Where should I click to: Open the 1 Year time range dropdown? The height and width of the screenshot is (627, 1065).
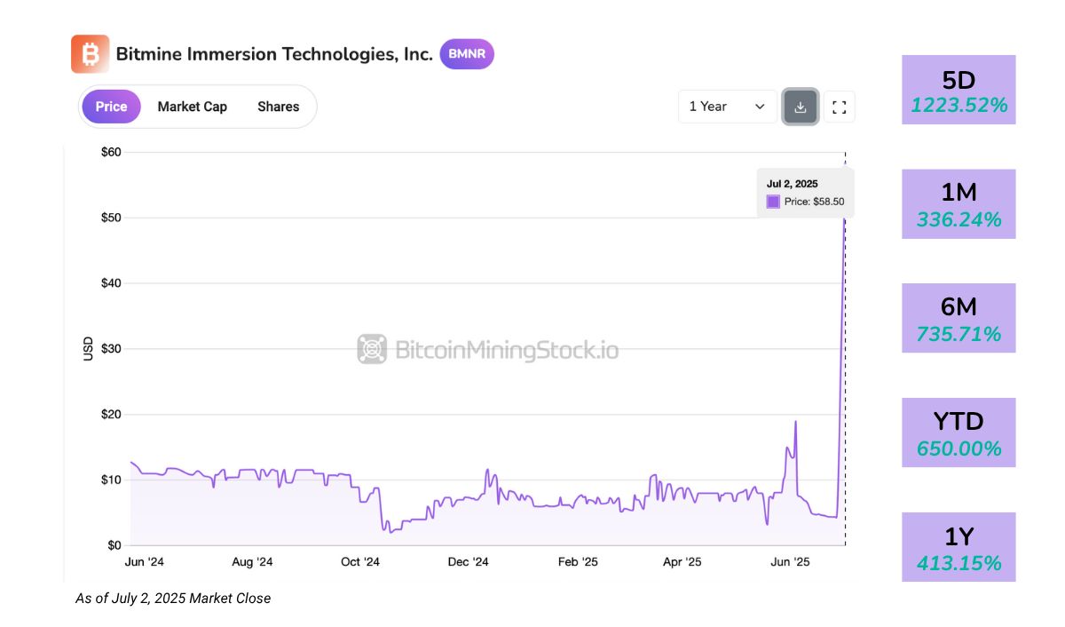click(727, 107)
